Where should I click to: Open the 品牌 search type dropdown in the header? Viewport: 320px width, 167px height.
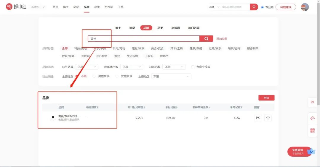click(x=214, y=7)
